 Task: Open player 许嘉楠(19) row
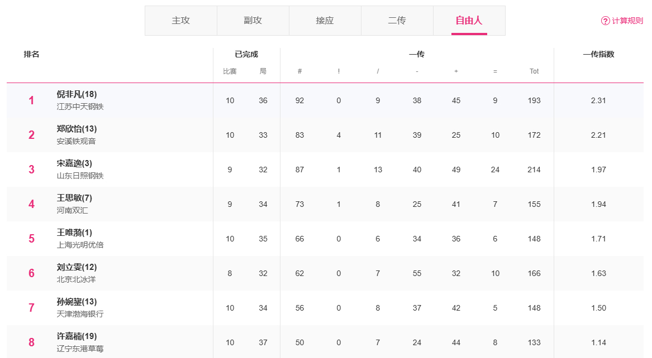(x=77, y=336)
